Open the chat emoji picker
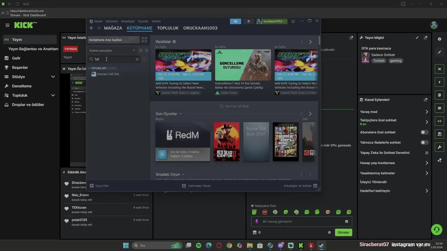Image resolution: width=447 pixels, height=251 pixels. 346,221
